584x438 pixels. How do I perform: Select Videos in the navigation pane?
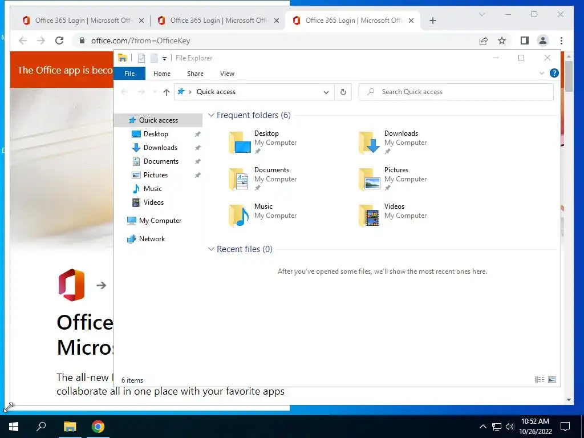(x=153, y=202)
